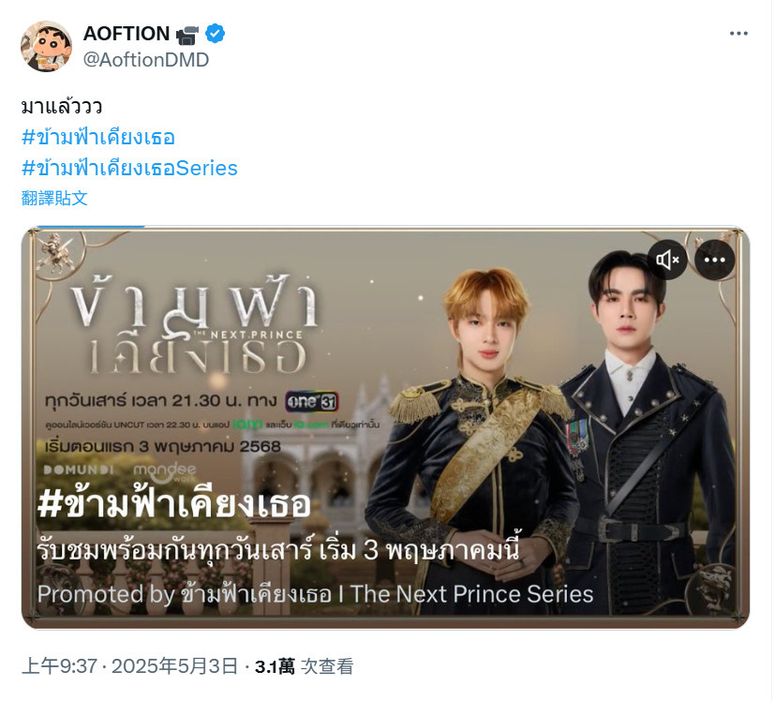The height and width of the screenshot is (701, 775).
Task: Open AOFTION profile avatar
Action: pyautogui.click(x=46, y=46)
